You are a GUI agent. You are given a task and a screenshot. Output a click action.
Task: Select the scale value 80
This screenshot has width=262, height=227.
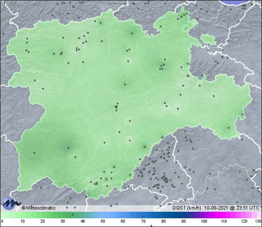[163, 221]
